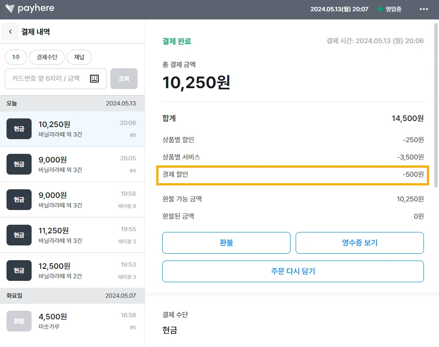Click the green 영업중 status indicator
The height and width of the screenshot is (347, 439).
(x=390, y=9)
